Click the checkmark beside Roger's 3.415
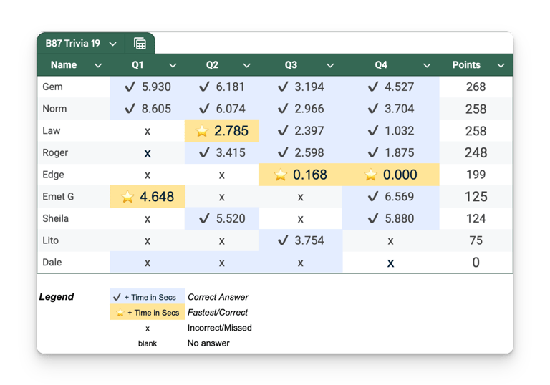This screenshot has width=550, height=385. (x=204, y=152)
